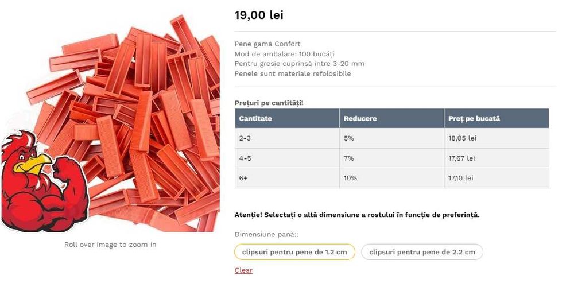Click the 'Roll over image to zoom in' text
The height and width of the screenshot is (287, 574).
point(110,245)
